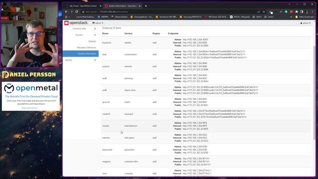
Task: Click the OpenMetal ad banner on the overlay
Action: tap(31, 96)
